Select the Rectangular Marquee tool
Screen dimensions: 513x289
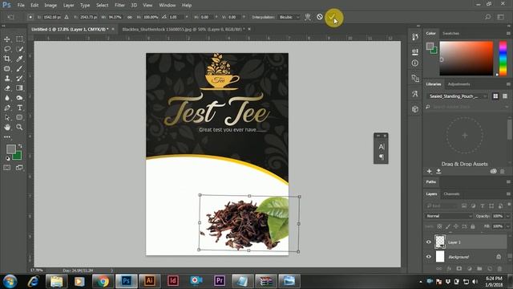pyautogui.click(x=19, y=39)
